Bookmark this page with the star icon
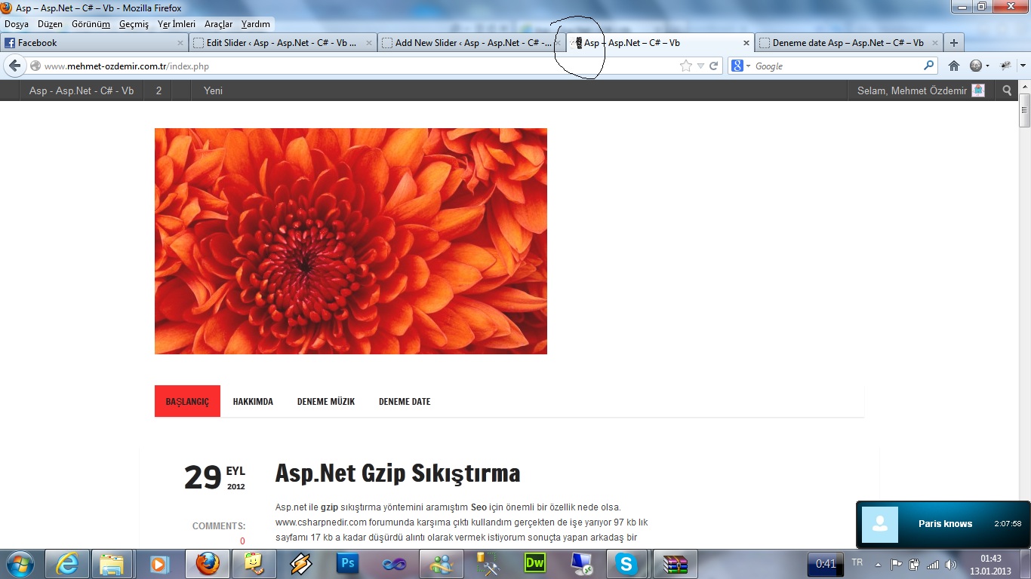This screenshot has width=1031, height=579. coord(685,66)
